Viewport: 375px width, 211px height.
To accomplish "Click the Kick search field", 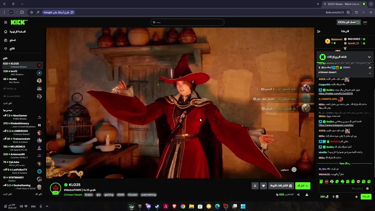I will (x=187, y=22).
